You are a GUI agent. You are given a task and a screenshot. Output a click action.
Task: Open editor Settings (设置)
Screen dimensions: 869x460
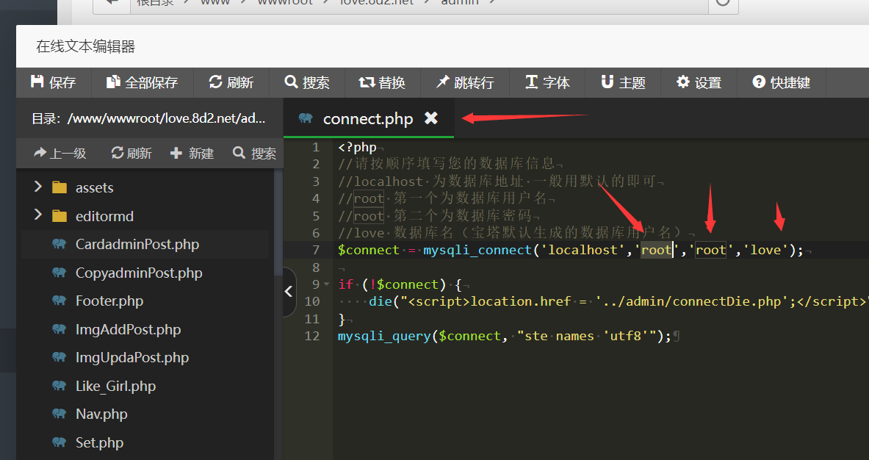point(699,82)
